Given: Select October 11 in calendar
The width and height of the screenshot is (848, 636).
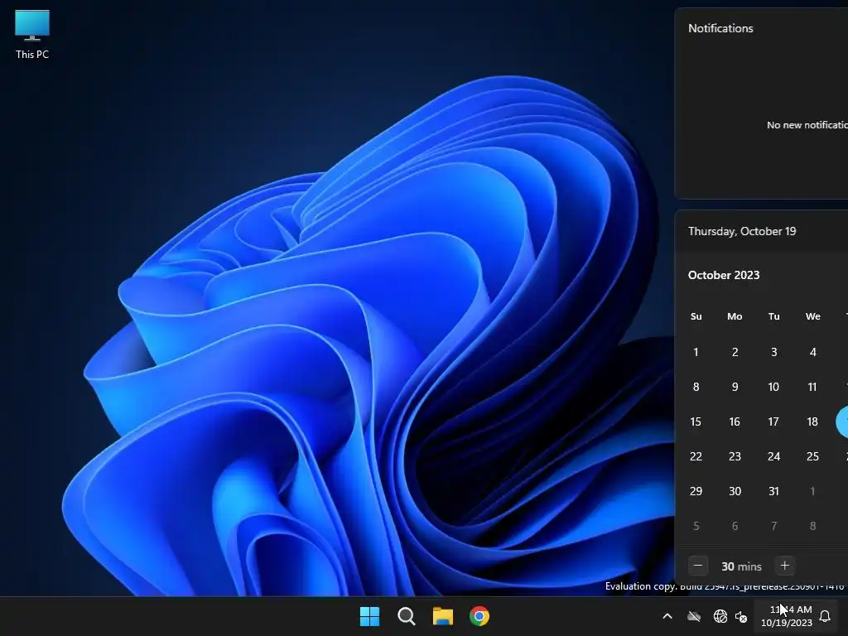Looking at the screenshot, I should [x=813, y=387].
